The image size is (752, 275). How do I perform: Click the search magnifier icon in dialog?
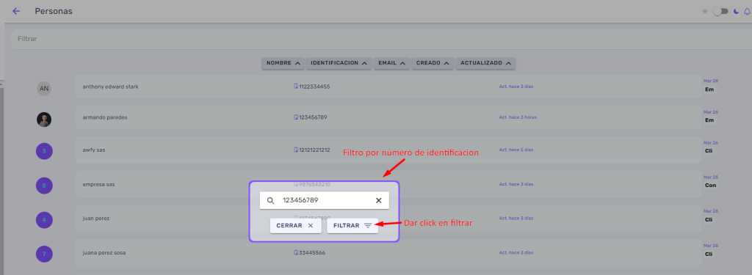point(270,201)
